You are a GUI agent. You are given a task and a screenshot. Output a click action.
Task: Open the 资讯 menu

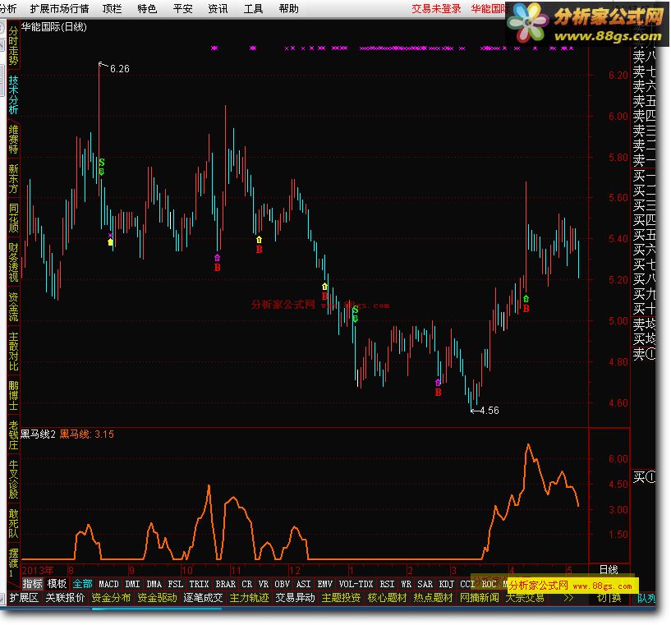218,8
